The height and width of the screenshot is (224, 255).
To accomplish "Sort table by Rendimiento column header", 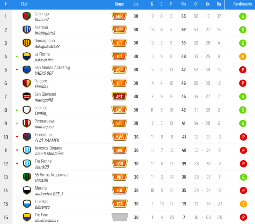I will pyautogui.click(x=242, y=4).
